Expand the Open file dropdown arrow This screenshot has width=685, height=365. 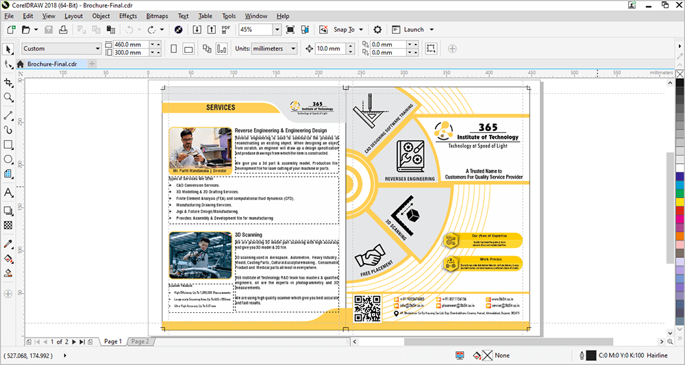36,29
